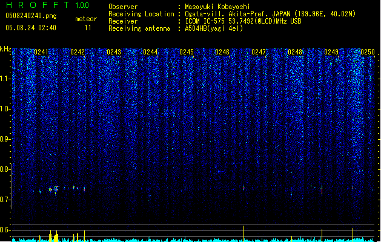Click the kHz axis unit label
Screen dimensions: 381x242
click(x=5, y=49)
